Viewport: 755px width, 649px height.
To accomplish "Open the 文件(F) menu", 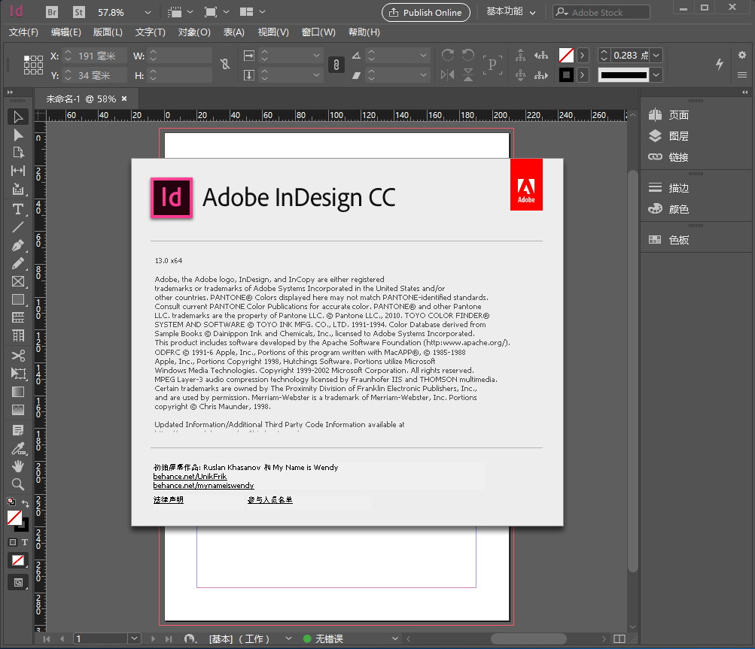I will (x=23, y=32).
